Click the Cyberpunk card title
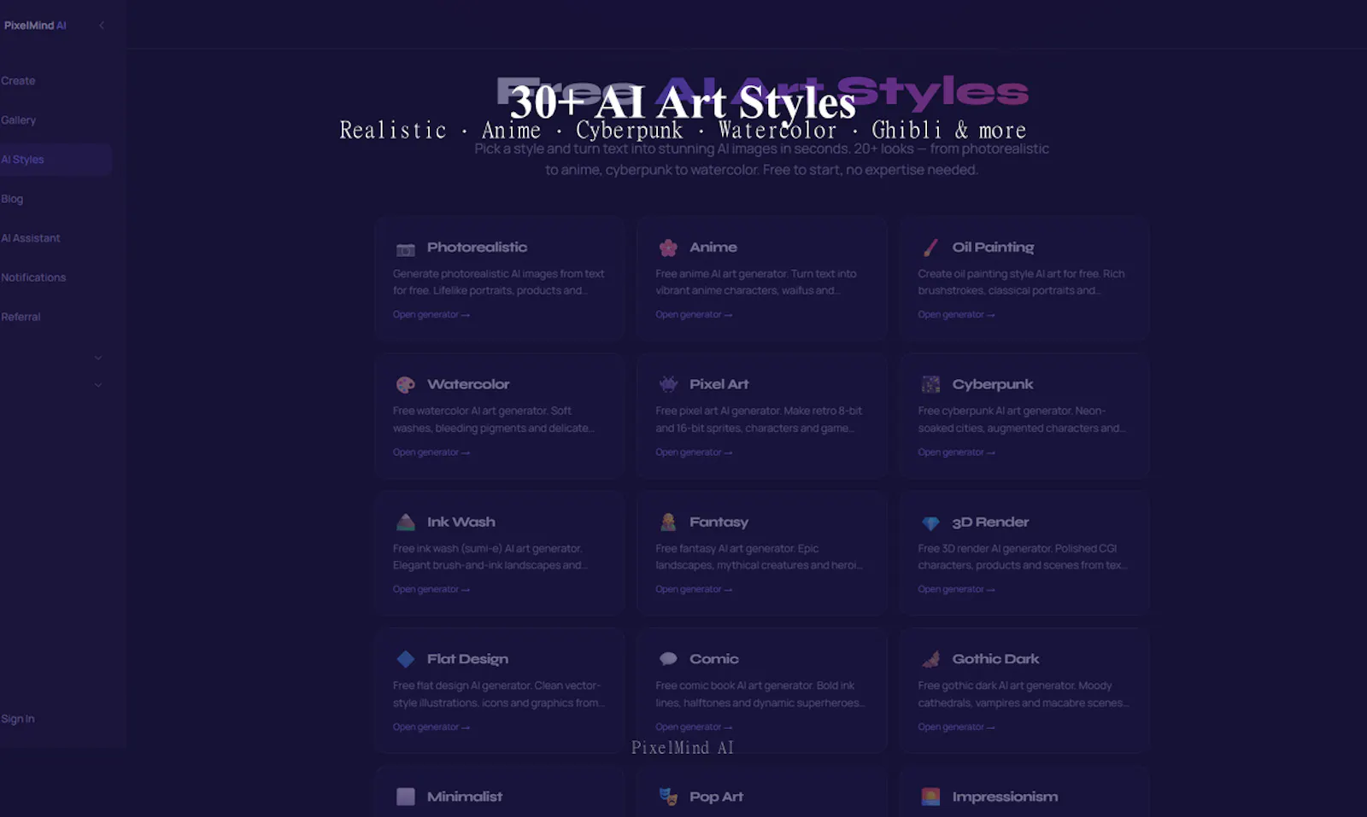 click(993, 385)
